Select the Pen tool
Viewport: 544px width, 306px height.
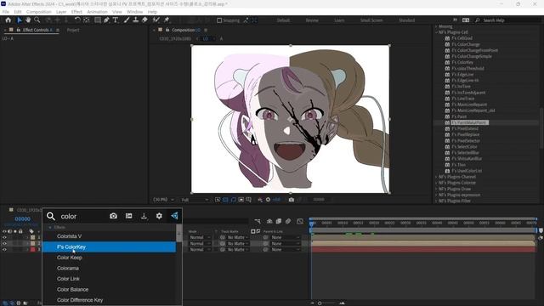pos(106,20)
